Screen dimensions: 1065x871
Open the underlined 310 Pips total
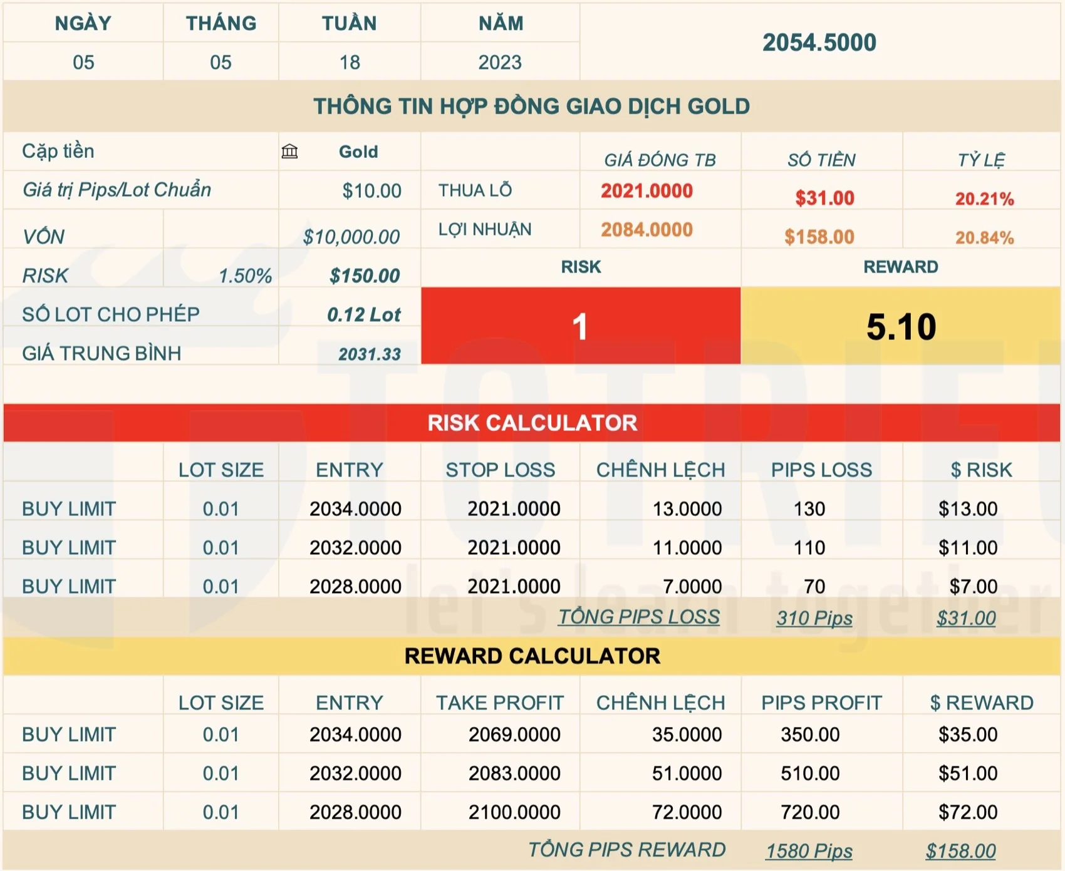click(x=814, y=618)
